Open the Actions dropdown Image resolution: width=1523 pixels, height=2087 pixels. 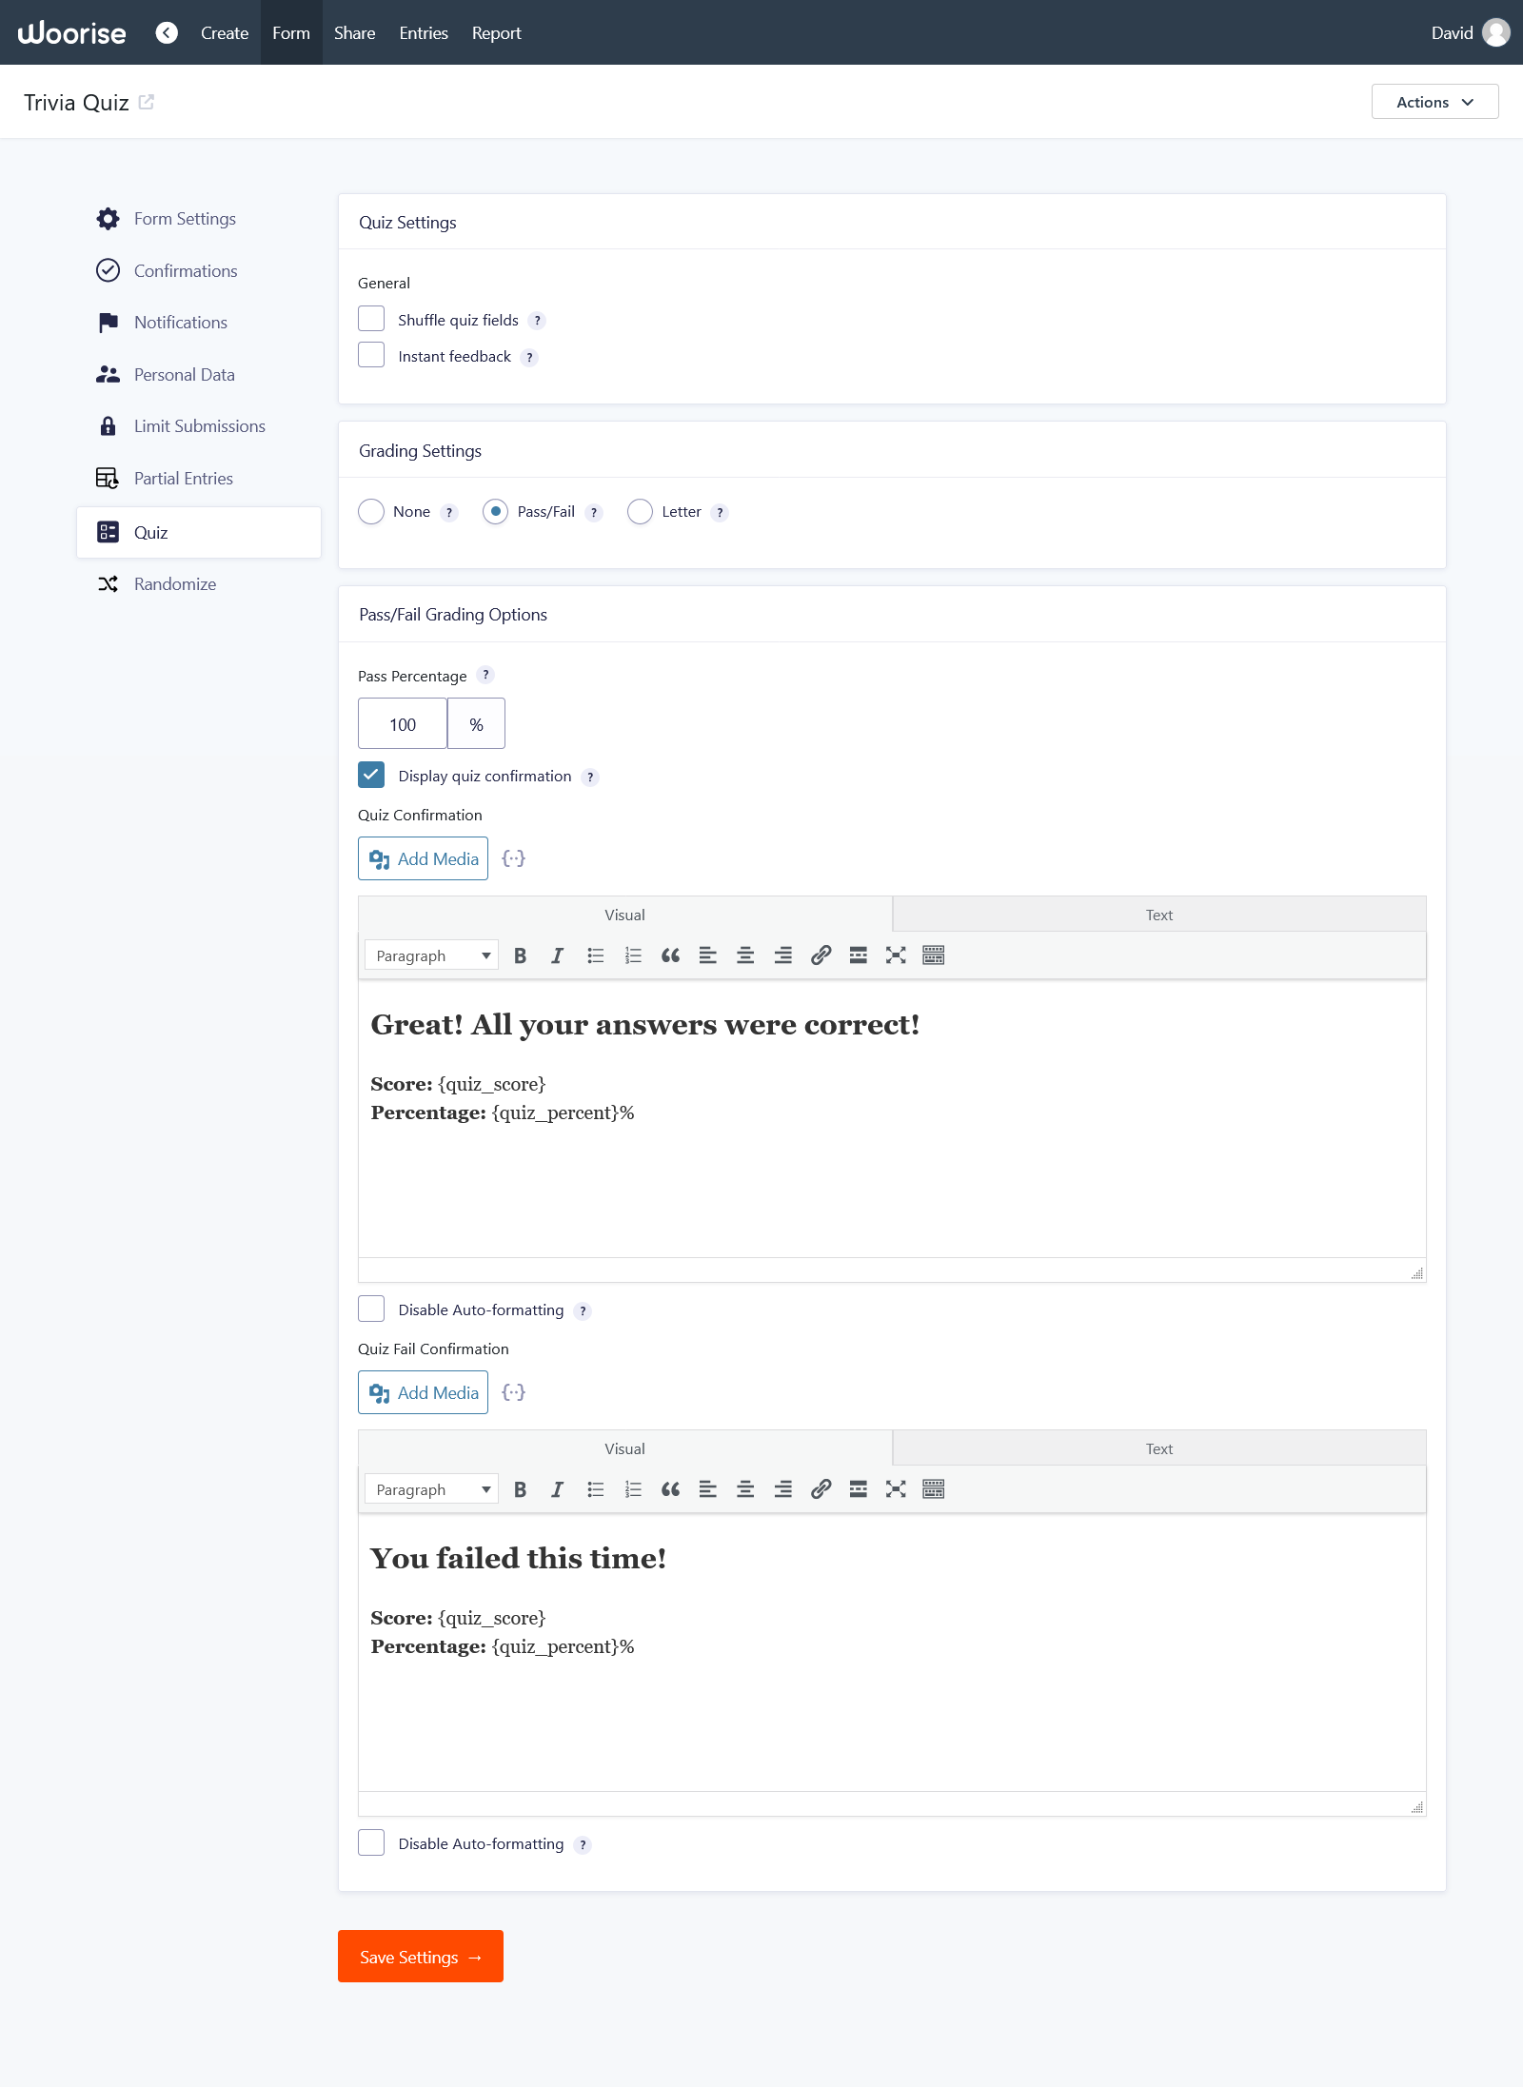coord(1434,102)
